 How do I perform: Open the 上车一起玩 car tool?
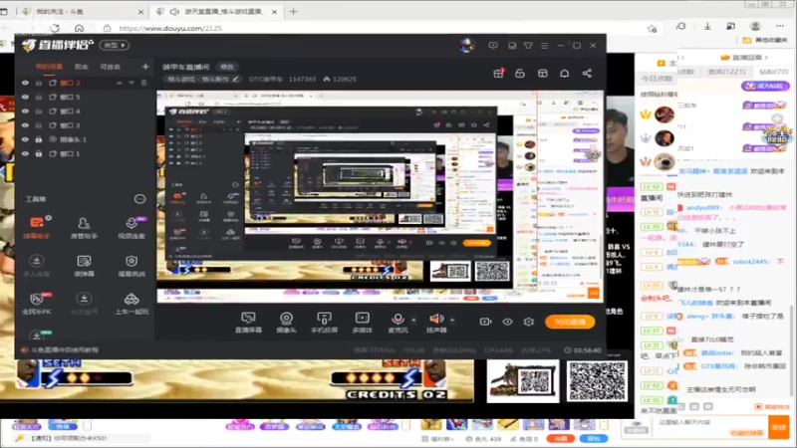pyautogui.click(x=132, y=304)
